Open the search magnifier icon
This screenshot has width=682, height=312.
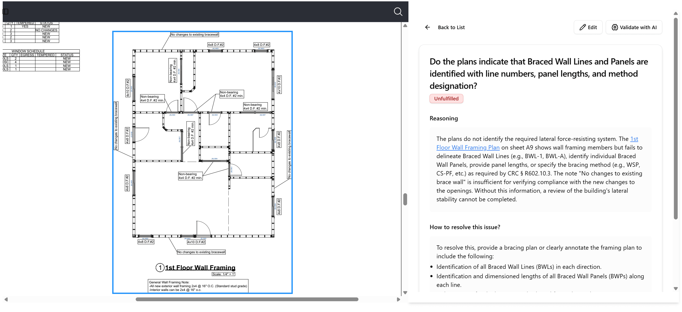[x=398, y=12]
